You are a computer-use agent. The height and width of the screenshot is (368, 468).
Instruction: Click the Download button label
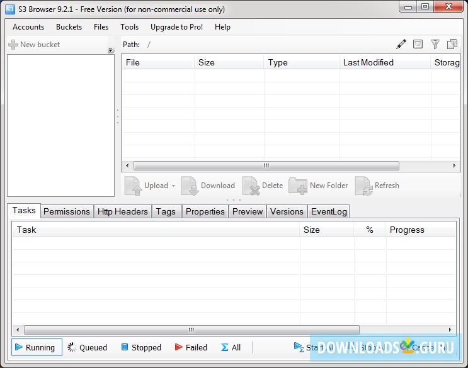point(218,186)
